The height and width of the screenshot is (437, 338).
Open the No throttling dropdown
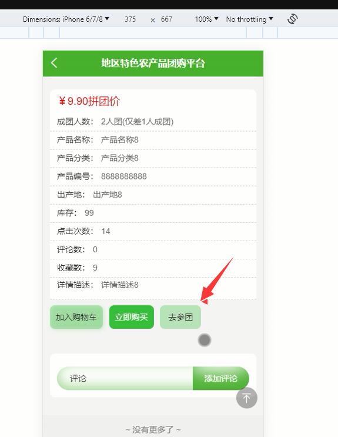pyautogui.click(x=249, y=19)
